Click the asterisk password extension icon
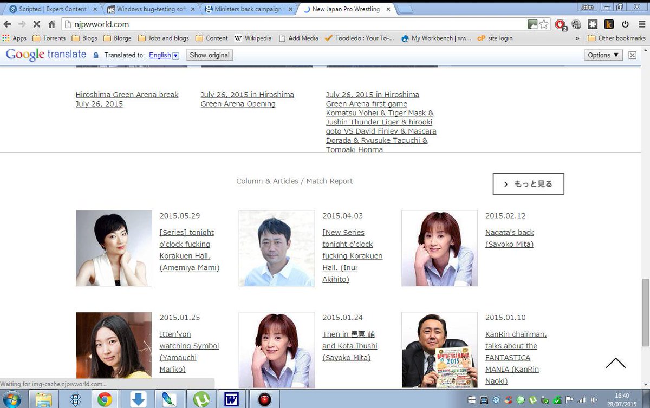 (593, 24)
